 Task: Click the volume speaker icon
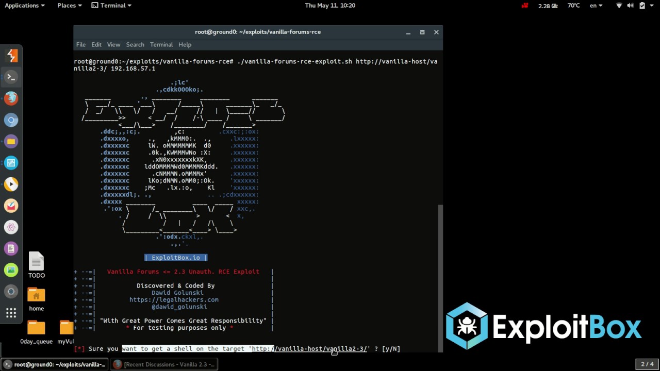(x=631, y=6)
